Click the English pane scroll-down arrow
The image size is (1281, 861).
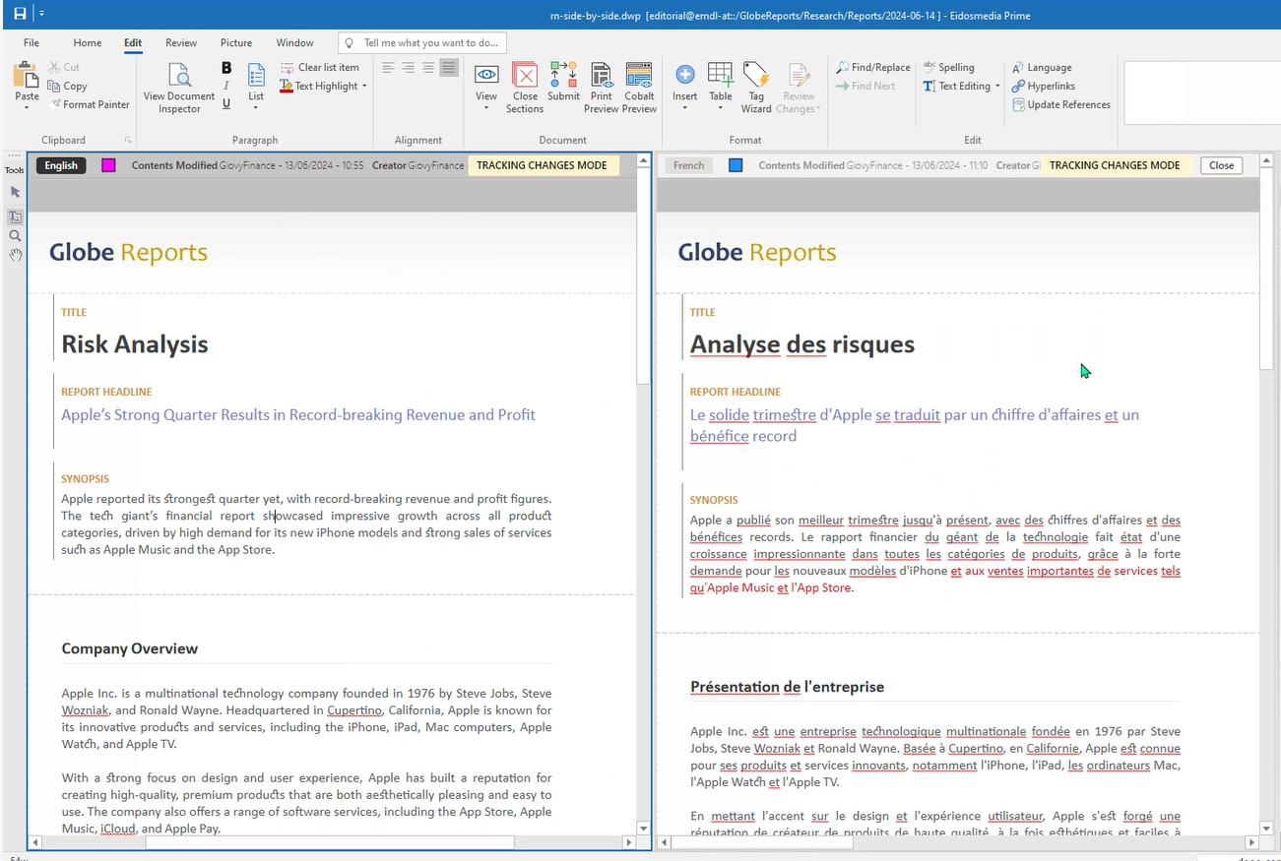point(644,829)
